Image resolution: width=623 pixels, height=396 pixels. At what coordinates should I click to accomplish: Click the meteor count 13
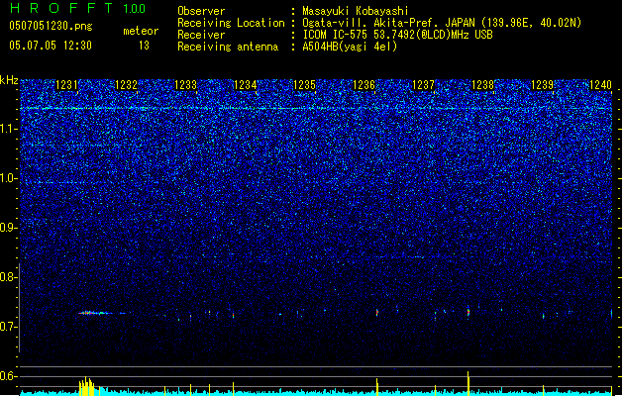(144, 46)
